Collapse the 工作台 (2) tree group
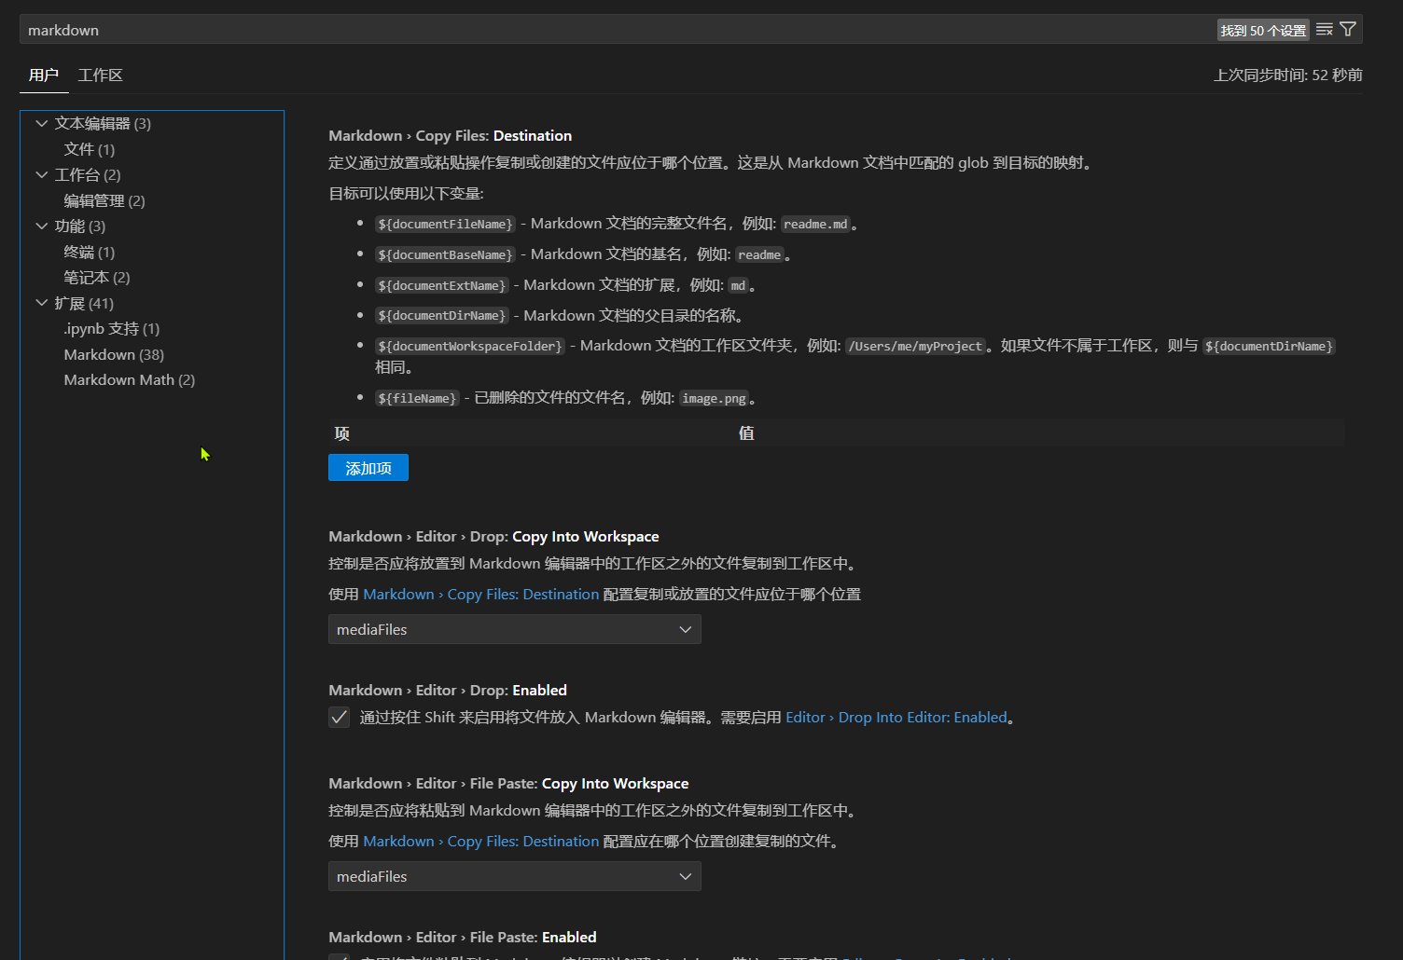 [41, 174]
